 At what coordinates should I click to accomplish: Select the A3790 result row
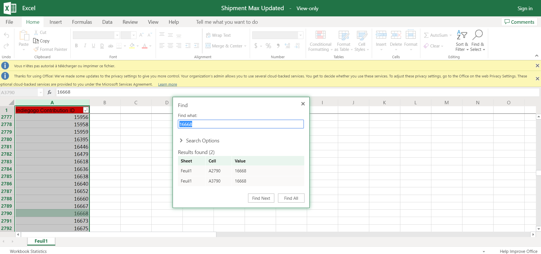(x=241, y=181)
